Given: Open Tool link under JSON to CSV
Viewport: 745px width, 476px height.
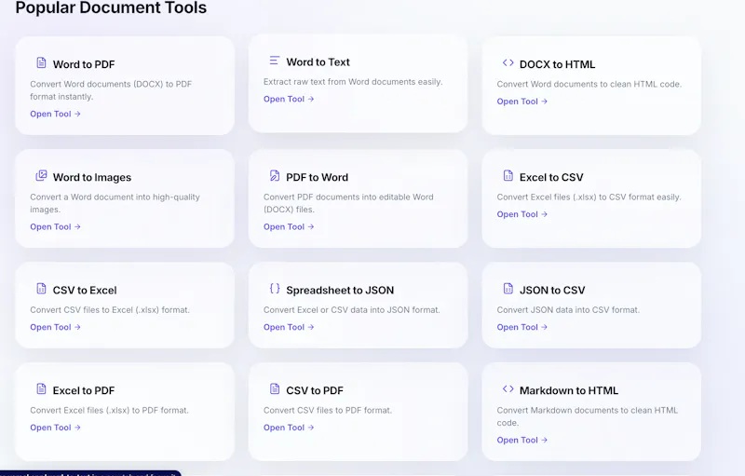Looking at the screenshot, I should pyautogui.click(x=521, y=327).
